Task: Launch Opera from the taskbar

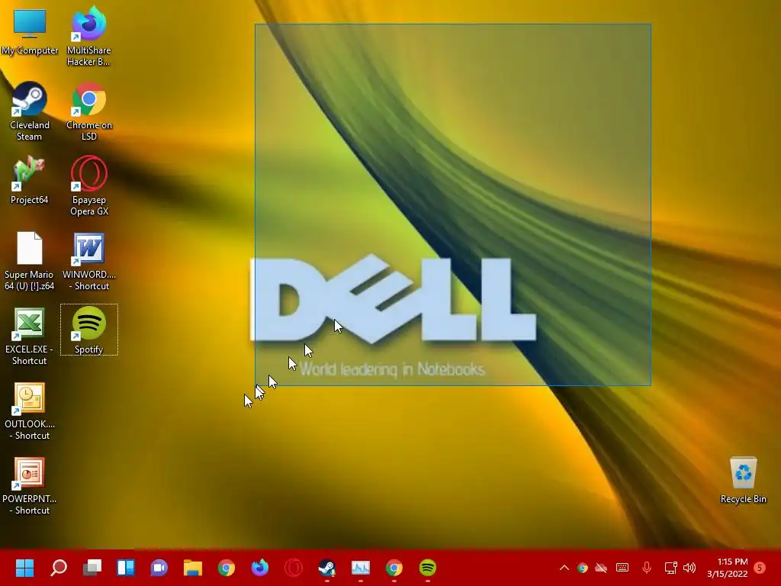Action: coord(294,568)
